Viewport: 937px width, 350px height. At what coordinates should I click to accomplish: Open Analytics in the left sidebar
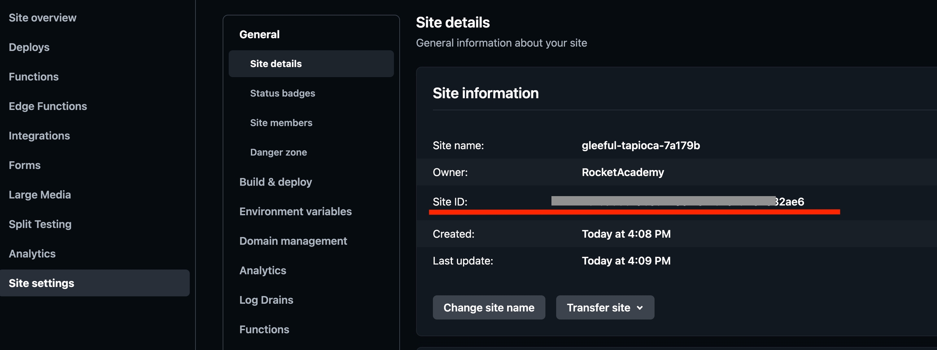pos(32,254)
